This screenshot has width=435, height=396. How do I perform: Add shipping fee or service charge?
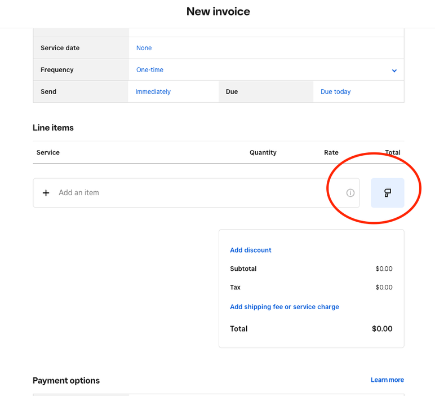[285, 307]
